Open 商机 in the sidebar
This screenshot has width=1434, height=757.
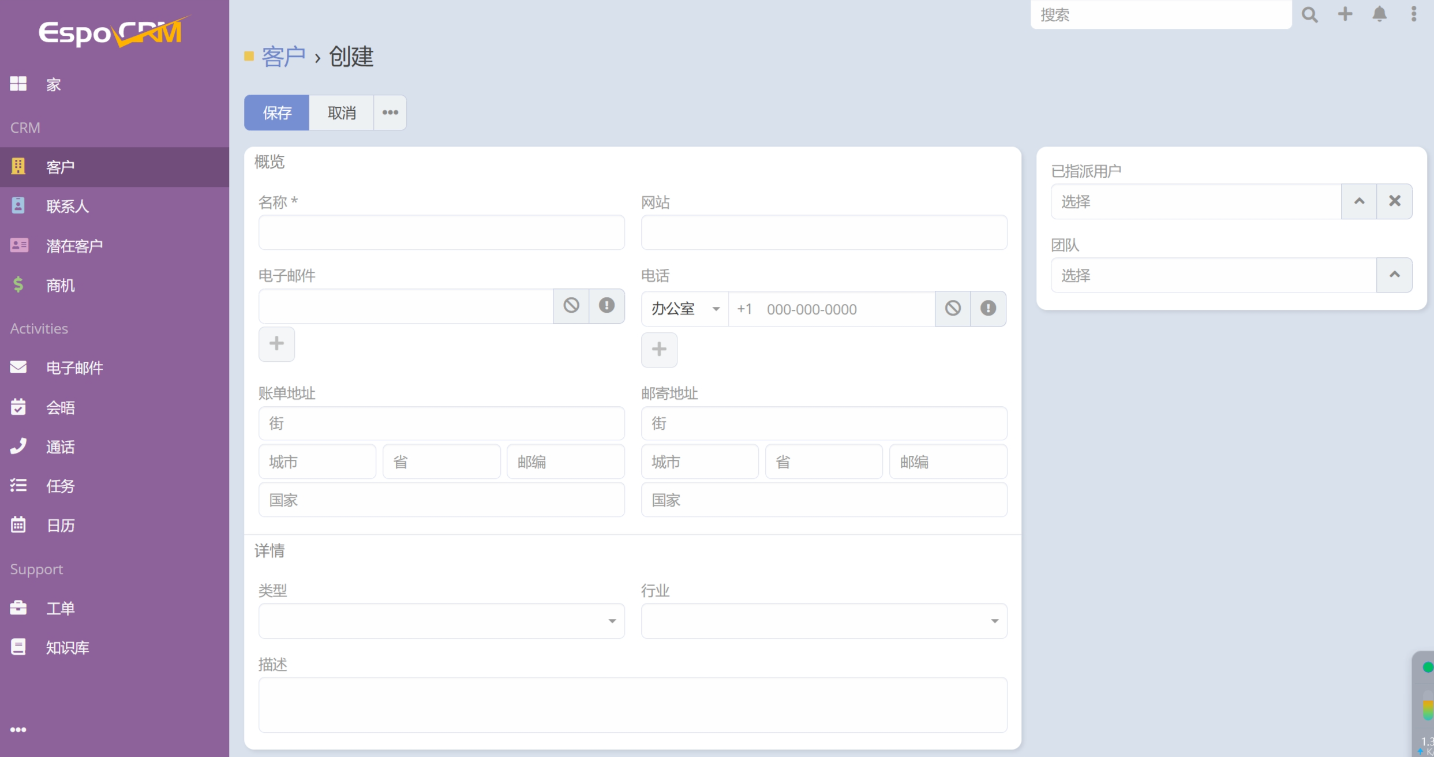pos(61,285)
